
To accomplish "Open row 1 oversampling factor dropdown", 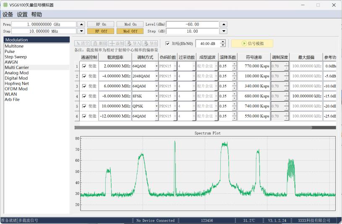I will coord(186,66).
